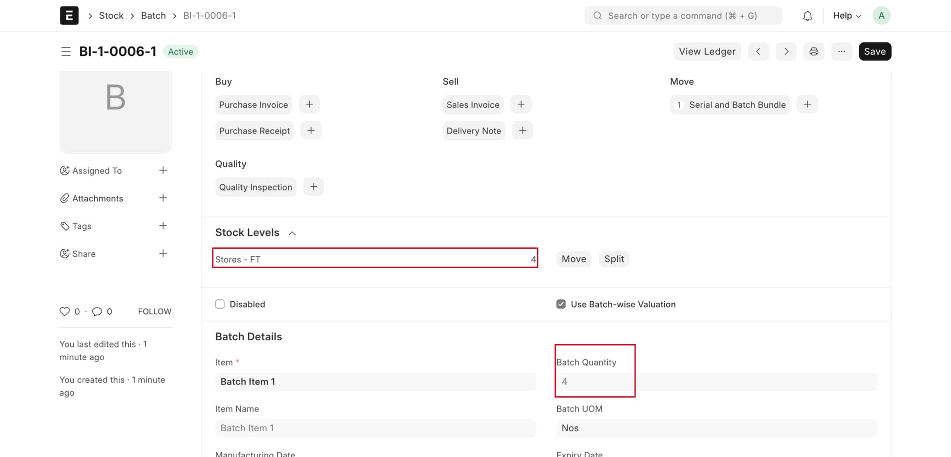This screenshot has width=951, height=457.
Task: Click inside the global search field
Action: [684, 15]
